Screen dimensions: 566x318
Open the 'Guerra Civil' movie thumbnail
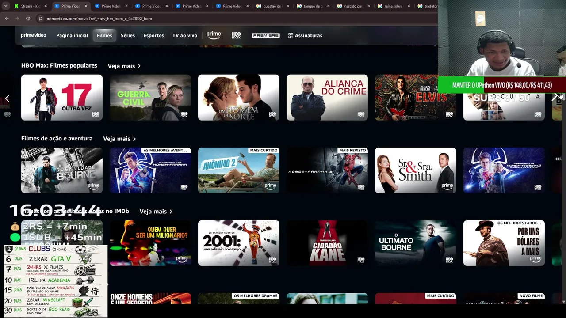point(150,98)
